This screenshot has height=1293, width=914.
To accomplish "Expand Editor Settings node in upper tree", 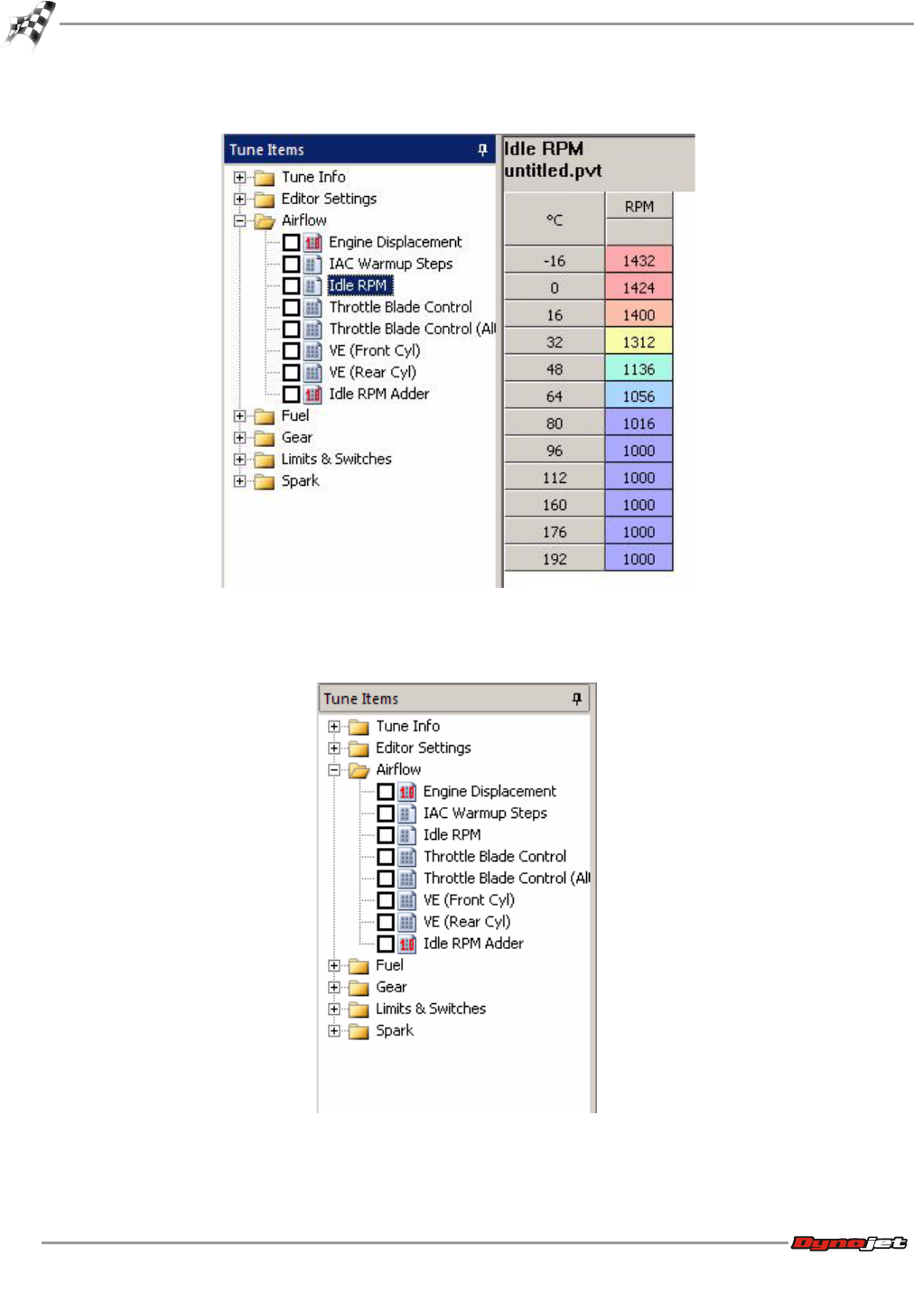I will (x=239, y=199).
